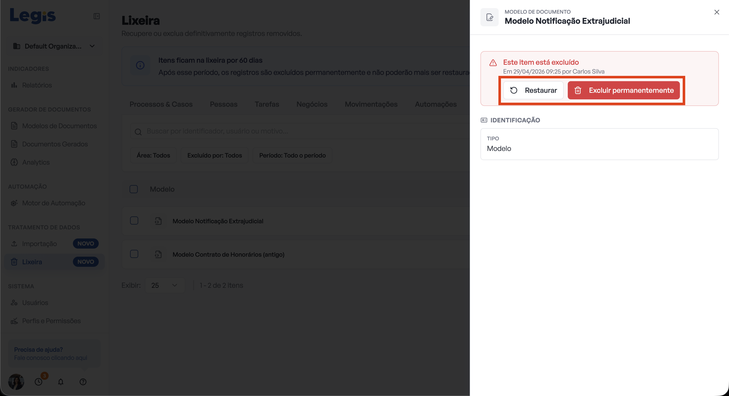729x396 pixels.
Task: Open the notifications bell
Action: coord(60,382)
